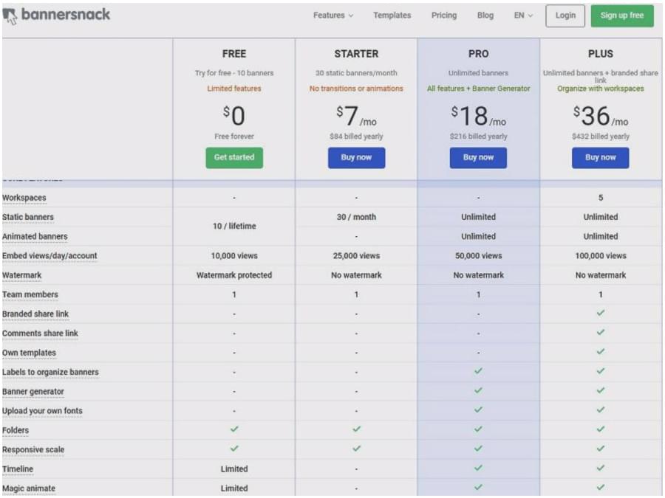
Task: Click the Folders feature label
Action: (x=16, y=430)
